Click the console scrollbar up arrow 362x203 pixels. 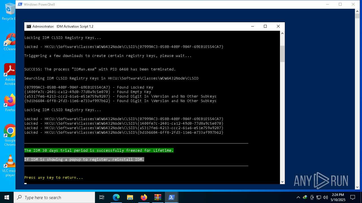click(282, 33)
